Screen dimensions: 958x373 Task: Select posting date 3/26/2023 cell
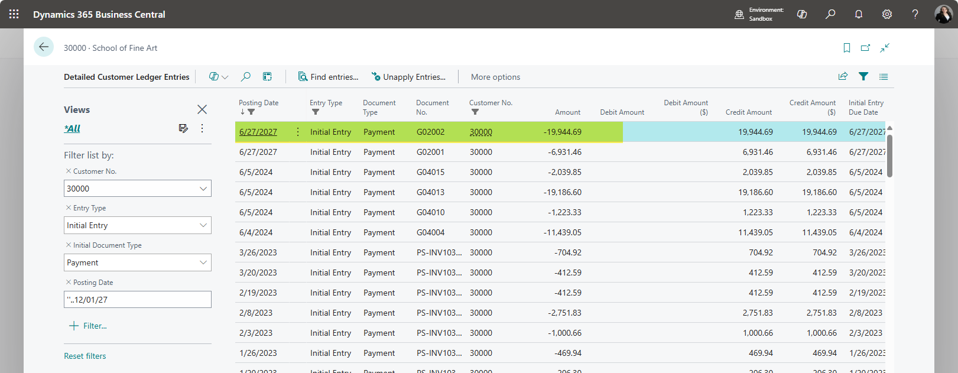pos(258,252)
